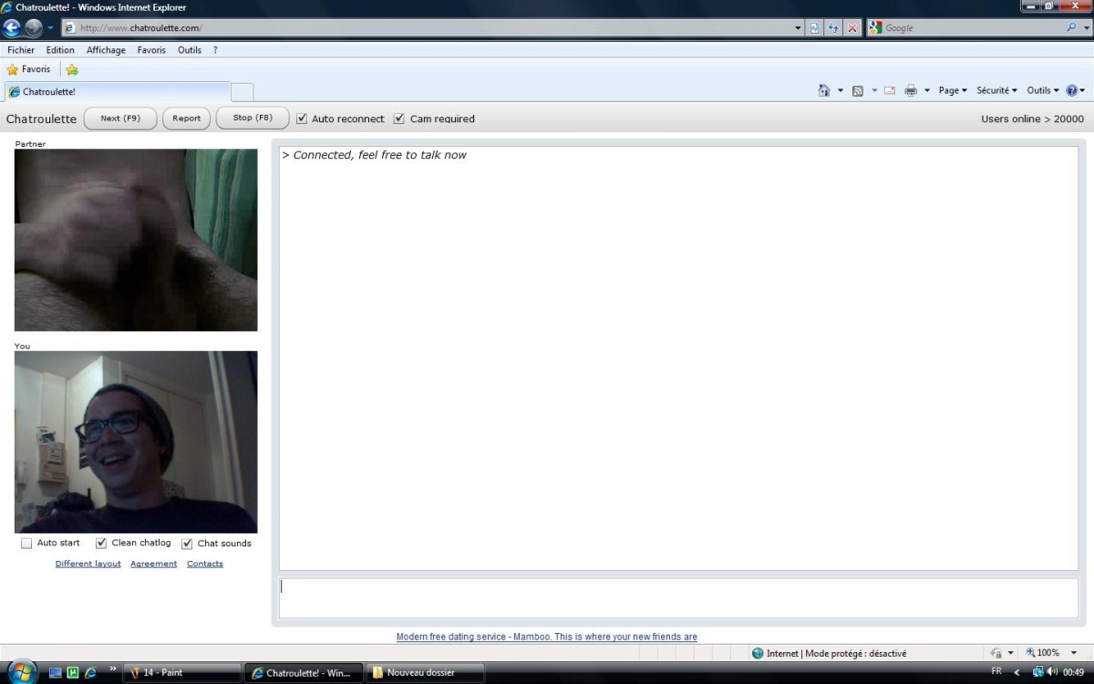
Task: Launch Internet Explorer from quick launch
Action: tap(90, 672)
